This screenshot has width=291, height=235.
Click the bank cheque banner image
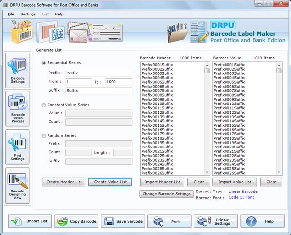[105, 32]
